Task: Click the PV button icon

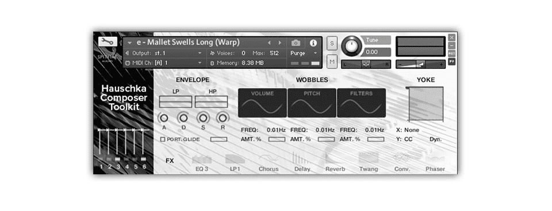Action: click(451, 62)
